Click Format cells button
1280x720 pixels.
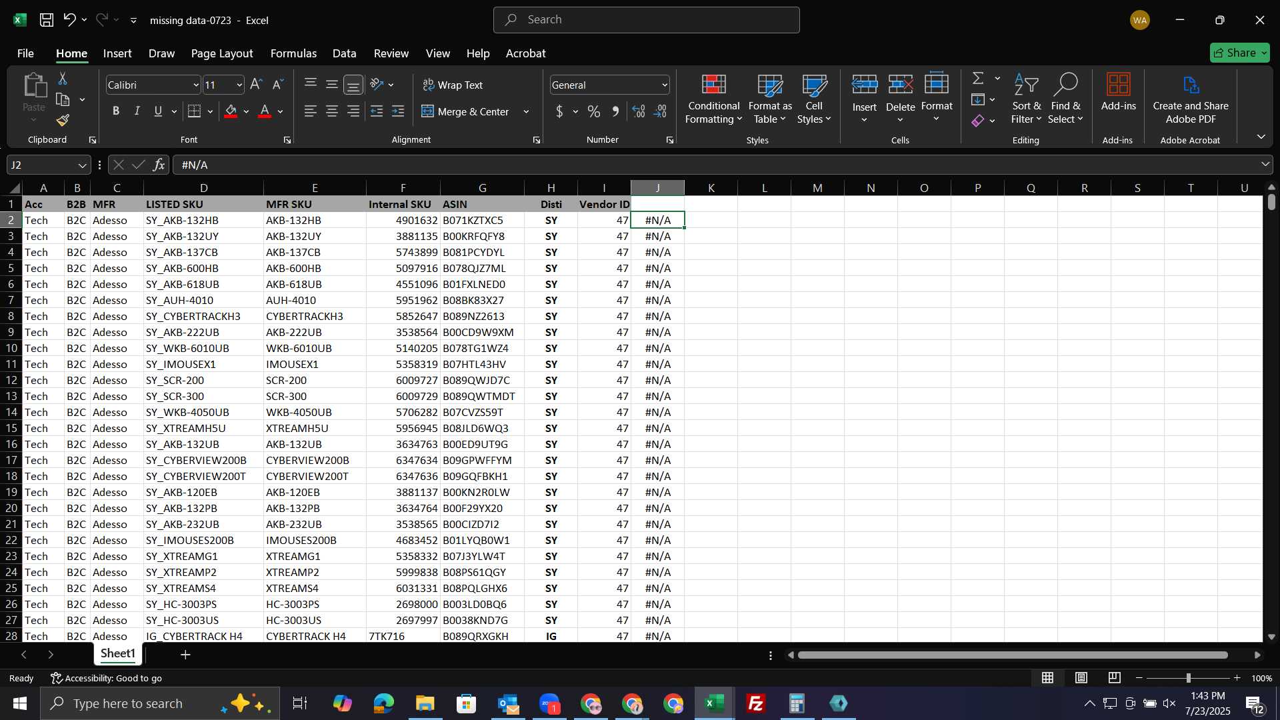(937, 99)
